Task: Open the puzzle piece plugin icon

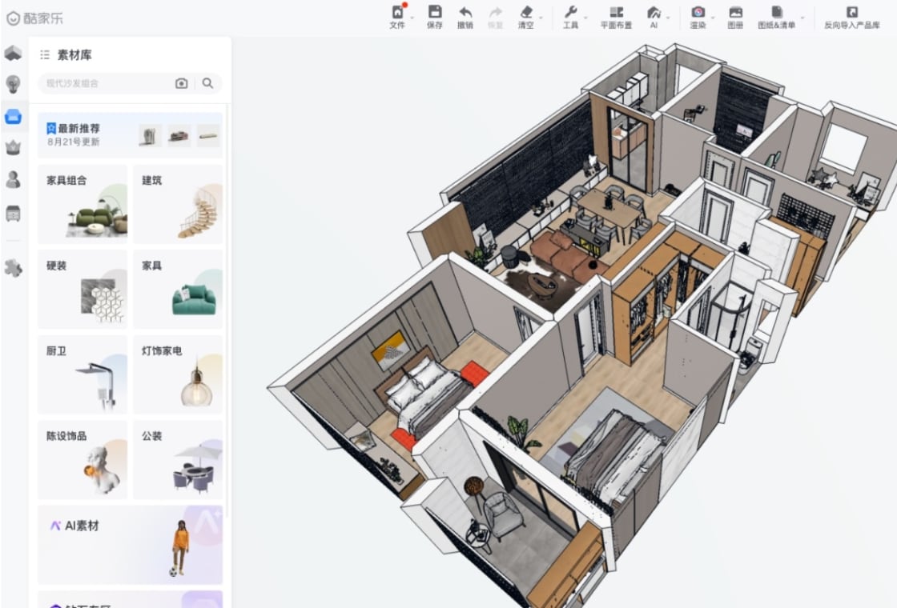Action: (x=13, y=267)
